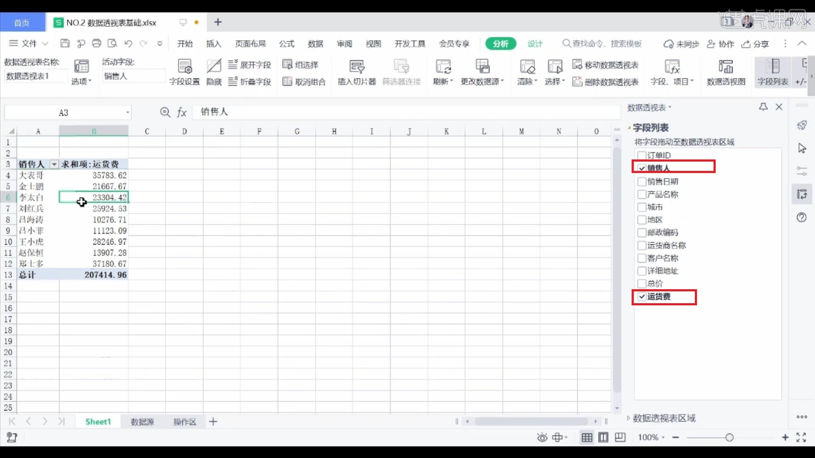This screenshot has height=458, width=815.
Task: Open the 销售人 filter dropdown in A3
Action: click(54, 165)
